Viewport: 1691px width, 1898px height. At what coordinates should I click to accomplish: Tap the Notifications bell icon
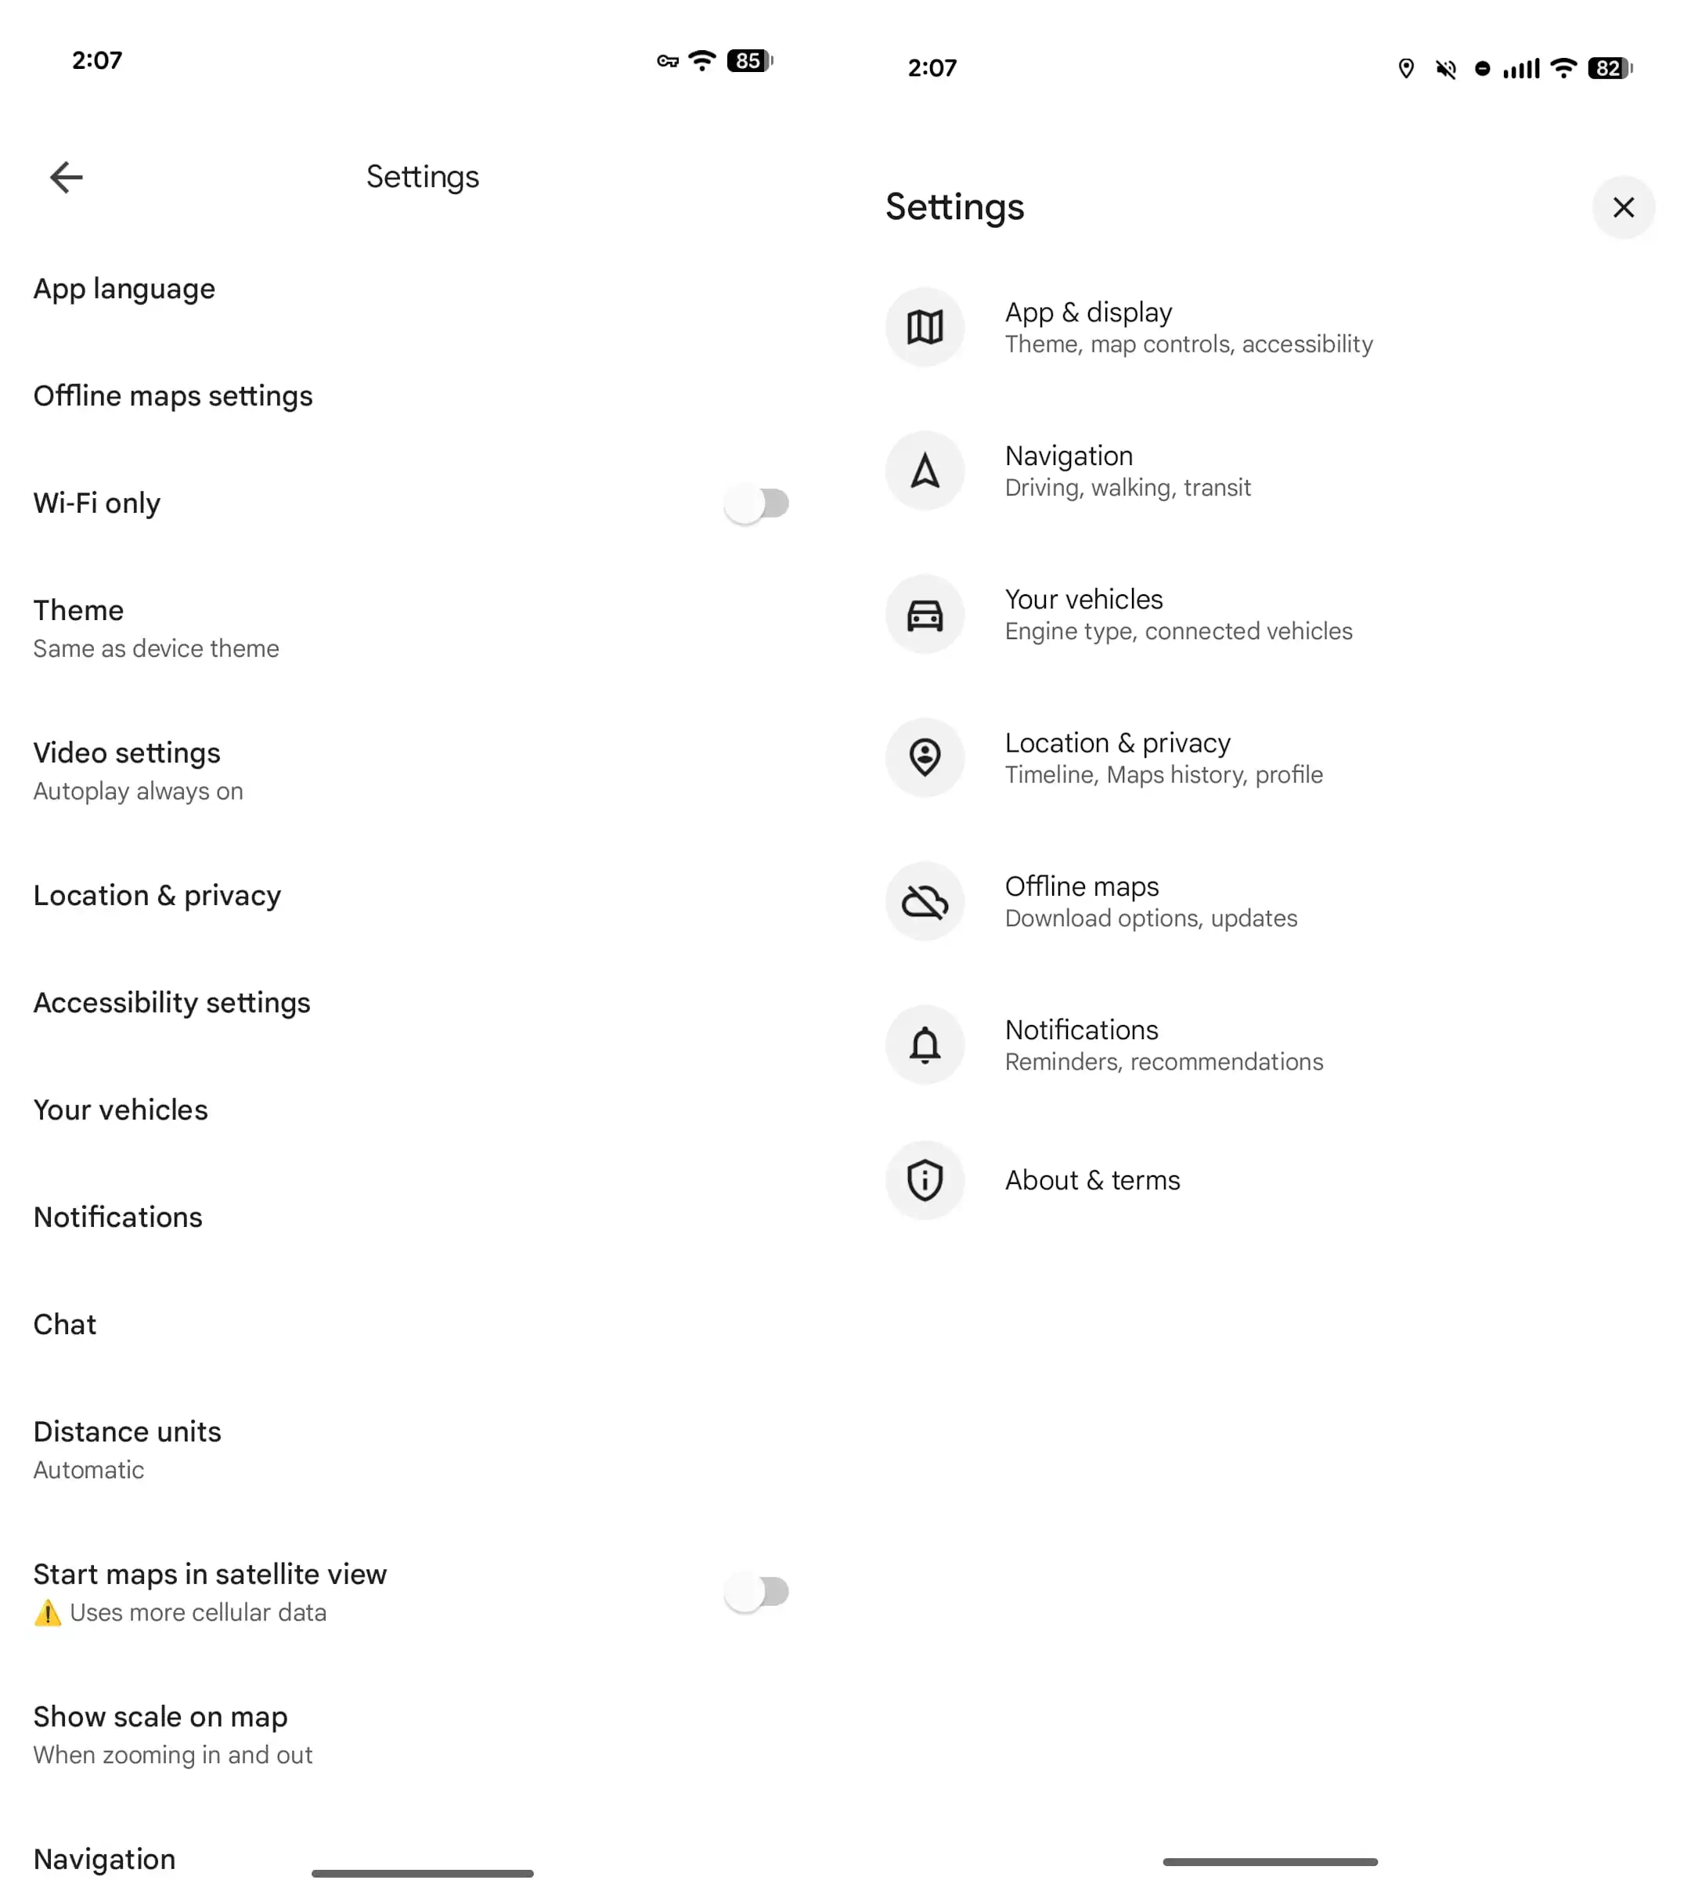tap(925, 1045)
